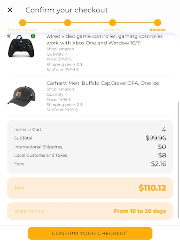180x241 pixels.
Task: Click the Fees row amount $2.16
Action: click(x=158, y=164)
